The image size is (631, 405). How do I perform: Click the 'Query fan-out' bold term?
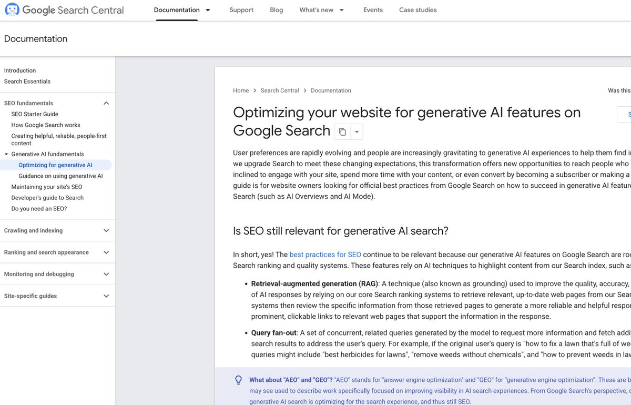coord(274,333)
